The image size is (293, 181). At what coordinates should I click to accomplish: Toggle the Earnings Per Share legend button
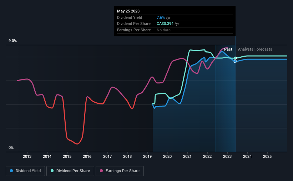pyautogui.click(x=120, y=171)
